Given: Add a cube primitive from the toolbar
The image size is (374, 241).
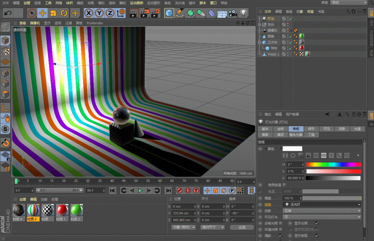Looking at the screenshot, I should click(169, 13).
